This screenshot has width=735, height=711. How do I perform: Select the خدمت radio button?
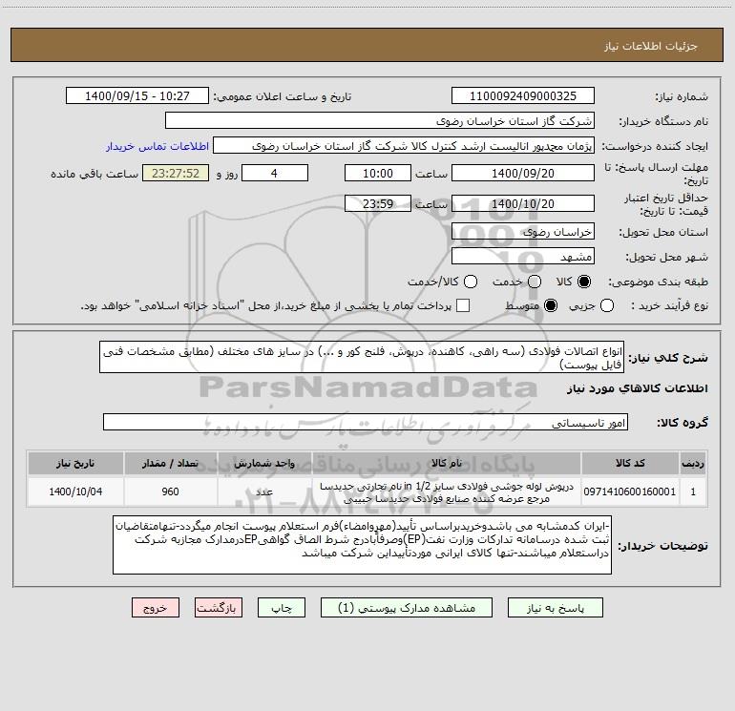click(535, 282)
